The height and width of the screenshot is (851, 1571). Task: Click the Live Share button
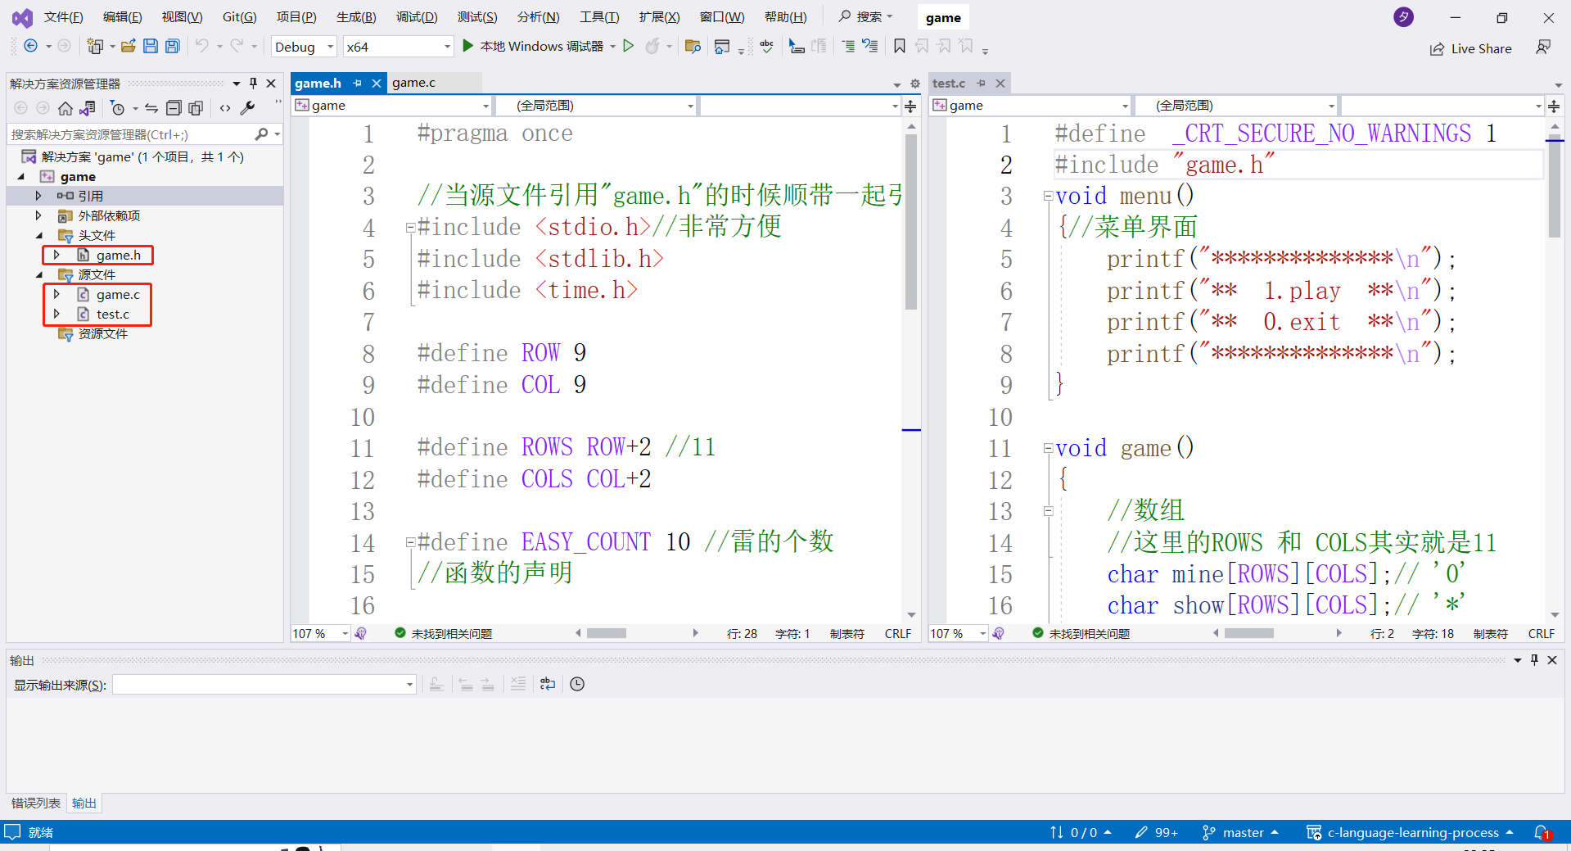click(1471, 48)
